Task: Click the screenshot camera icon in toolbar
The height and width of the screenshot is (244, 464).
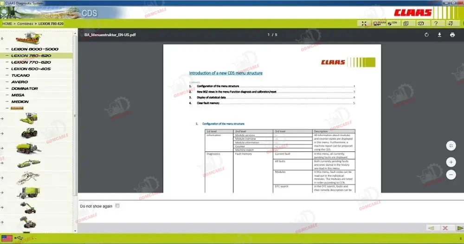Action: 421,23
